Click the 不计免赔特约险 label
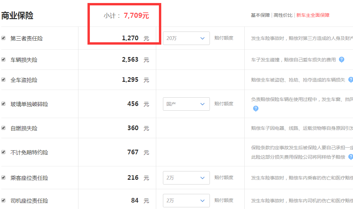This screenshot has width=353, height=209. pos(29,153)
